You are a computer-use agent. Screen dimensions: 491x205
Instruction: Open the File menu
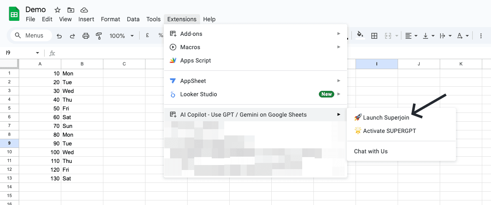click(x=30, y=19)
